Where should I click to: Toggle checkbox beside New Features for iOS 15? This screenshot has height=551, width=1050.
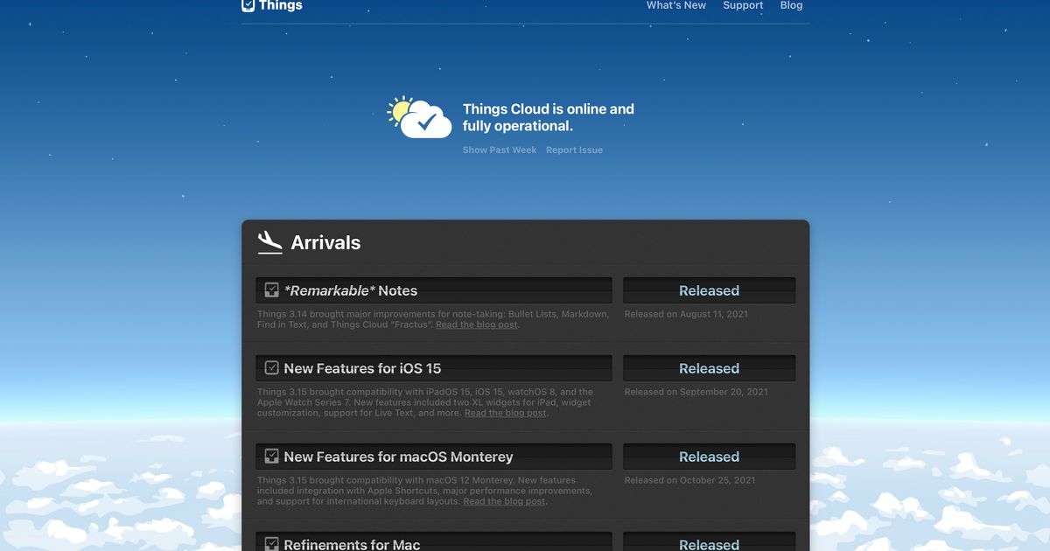pyautogui.click(x=272, y=368)
